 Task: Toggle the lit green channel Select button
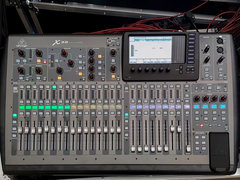54,87
